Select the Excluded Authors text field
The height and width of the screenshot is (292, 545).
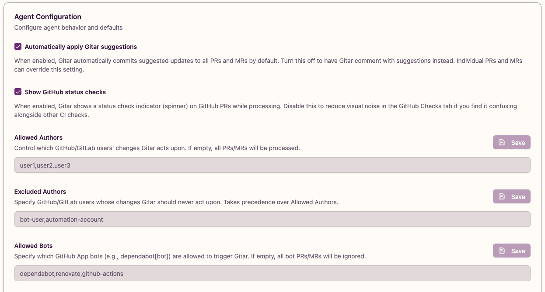[x=271, y=219]
